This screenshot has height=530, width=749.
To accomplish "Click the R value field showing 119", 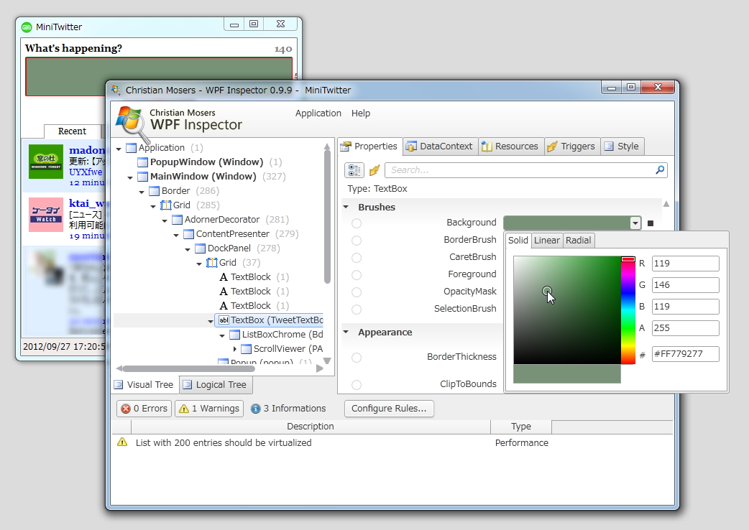I will click(x=685, y=264).
